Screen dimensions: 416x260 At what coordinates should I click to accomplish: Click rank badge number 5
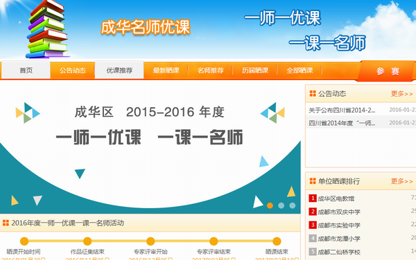[313, 252]
